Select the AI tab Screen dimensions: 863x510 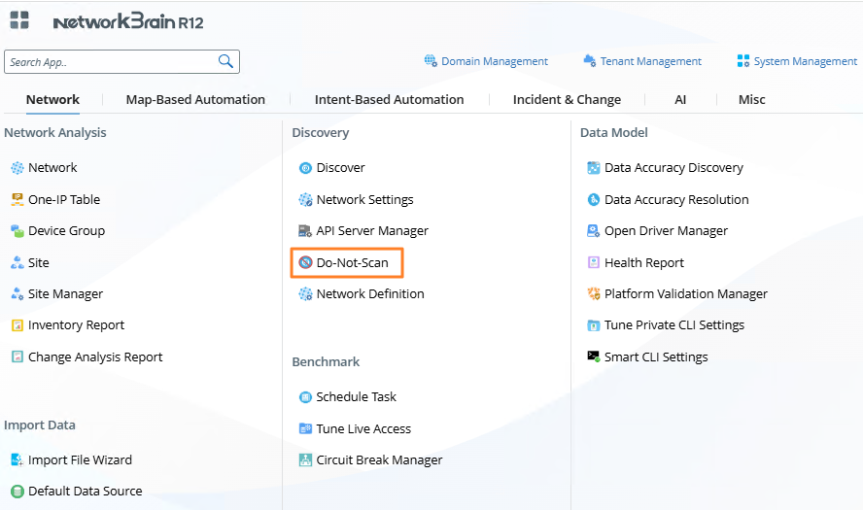680,99
